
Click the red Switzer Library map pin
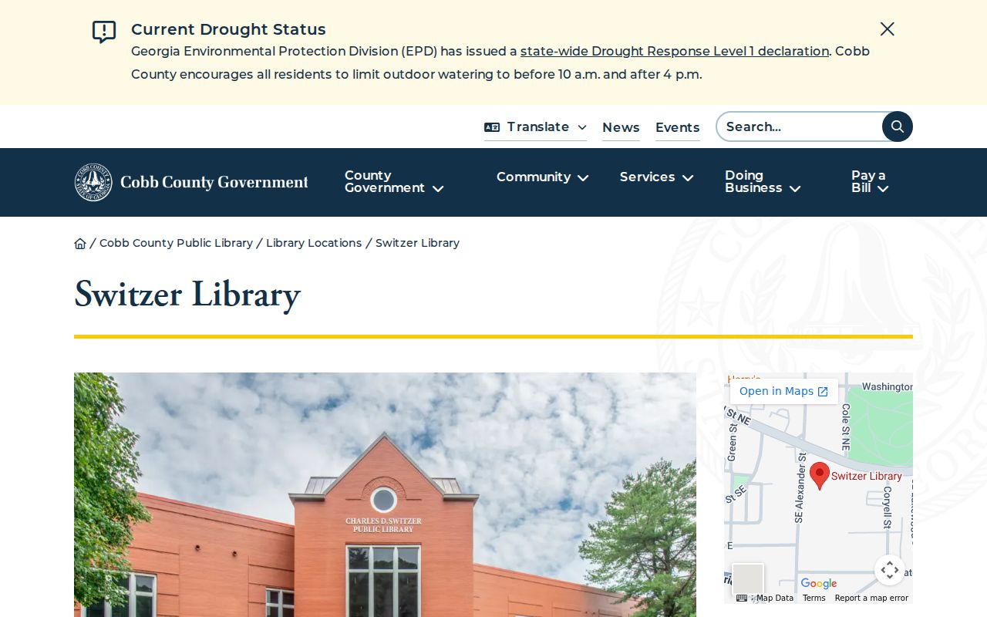820,475
